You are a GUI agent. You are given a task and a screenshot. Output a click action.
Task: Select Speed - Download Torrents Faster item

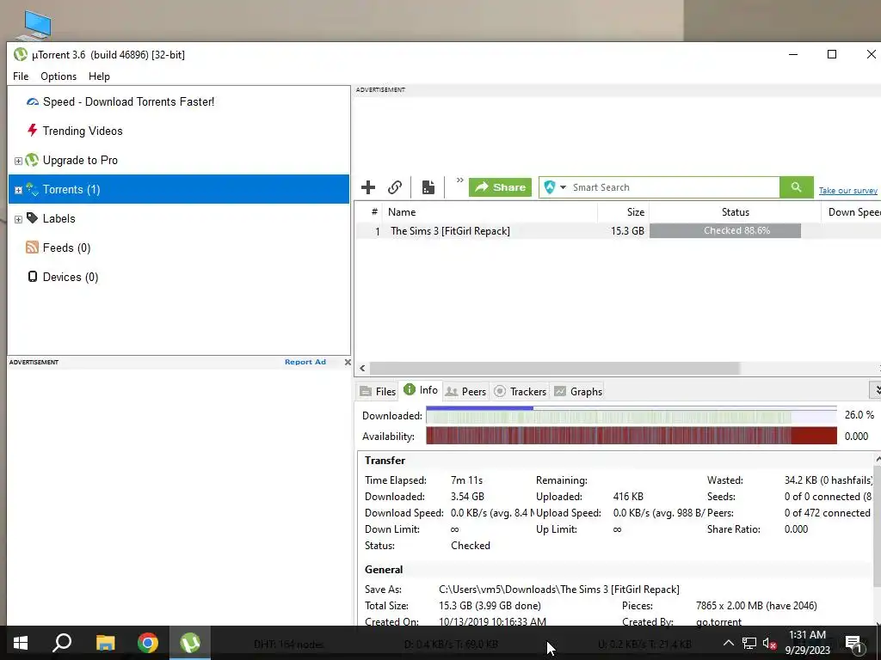(129, 101)
